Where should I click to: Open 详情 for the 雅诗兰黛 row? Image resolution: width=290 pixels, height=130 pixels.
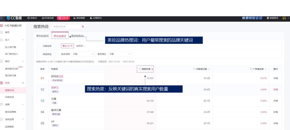275,112
